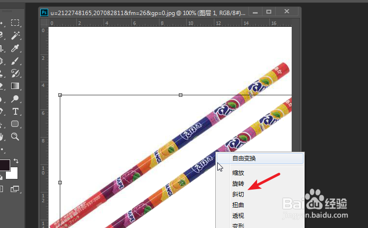Select the Lasso tool
368x228 pixels.
[2, 35]
